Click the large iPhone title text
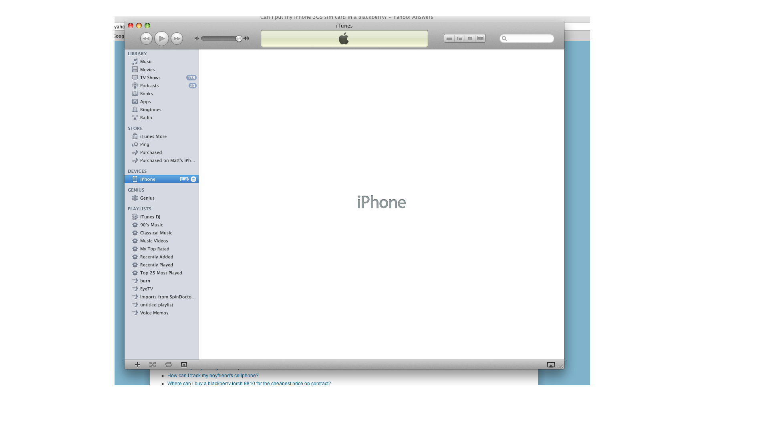 [x=381, y=202]
